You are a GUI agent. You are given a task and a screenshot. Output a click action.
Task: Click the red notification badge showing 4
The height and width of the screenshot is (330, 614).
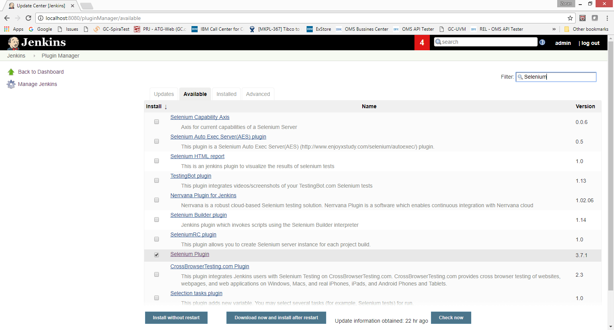pyautogui.click(x=422, y=43)
